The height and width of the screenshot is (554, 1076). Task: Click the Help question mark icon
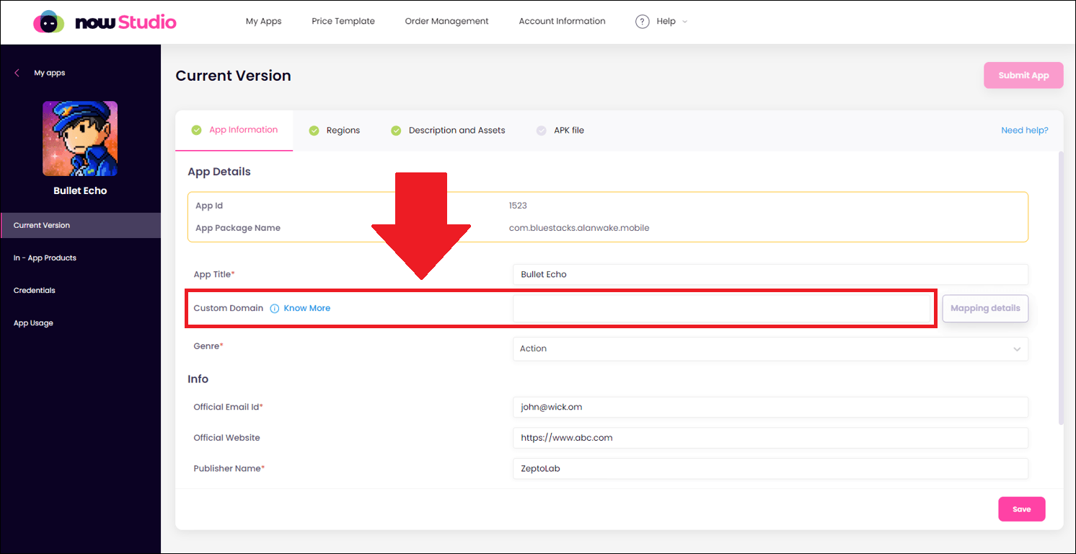tap(642, 22)
